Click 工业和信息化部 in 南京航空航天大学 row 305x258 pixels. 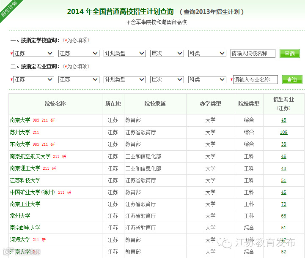click(143, 157)
